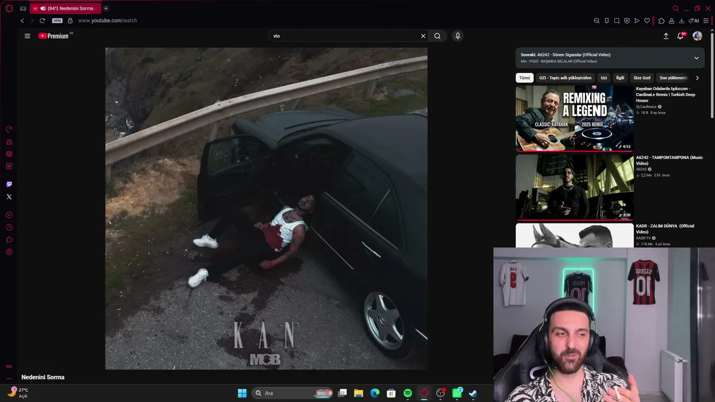
Task: Open sidebar history clock icon
Action: coord(9,227)
